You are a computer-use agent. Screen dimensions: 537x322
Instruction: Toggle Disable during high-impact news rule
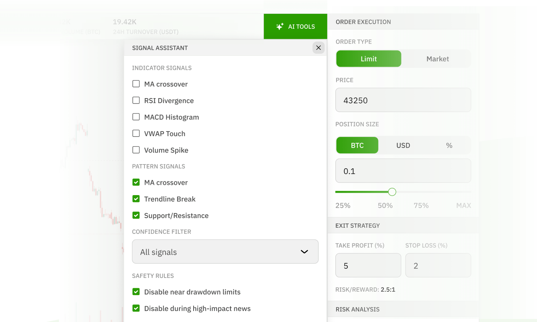[136, 308]
